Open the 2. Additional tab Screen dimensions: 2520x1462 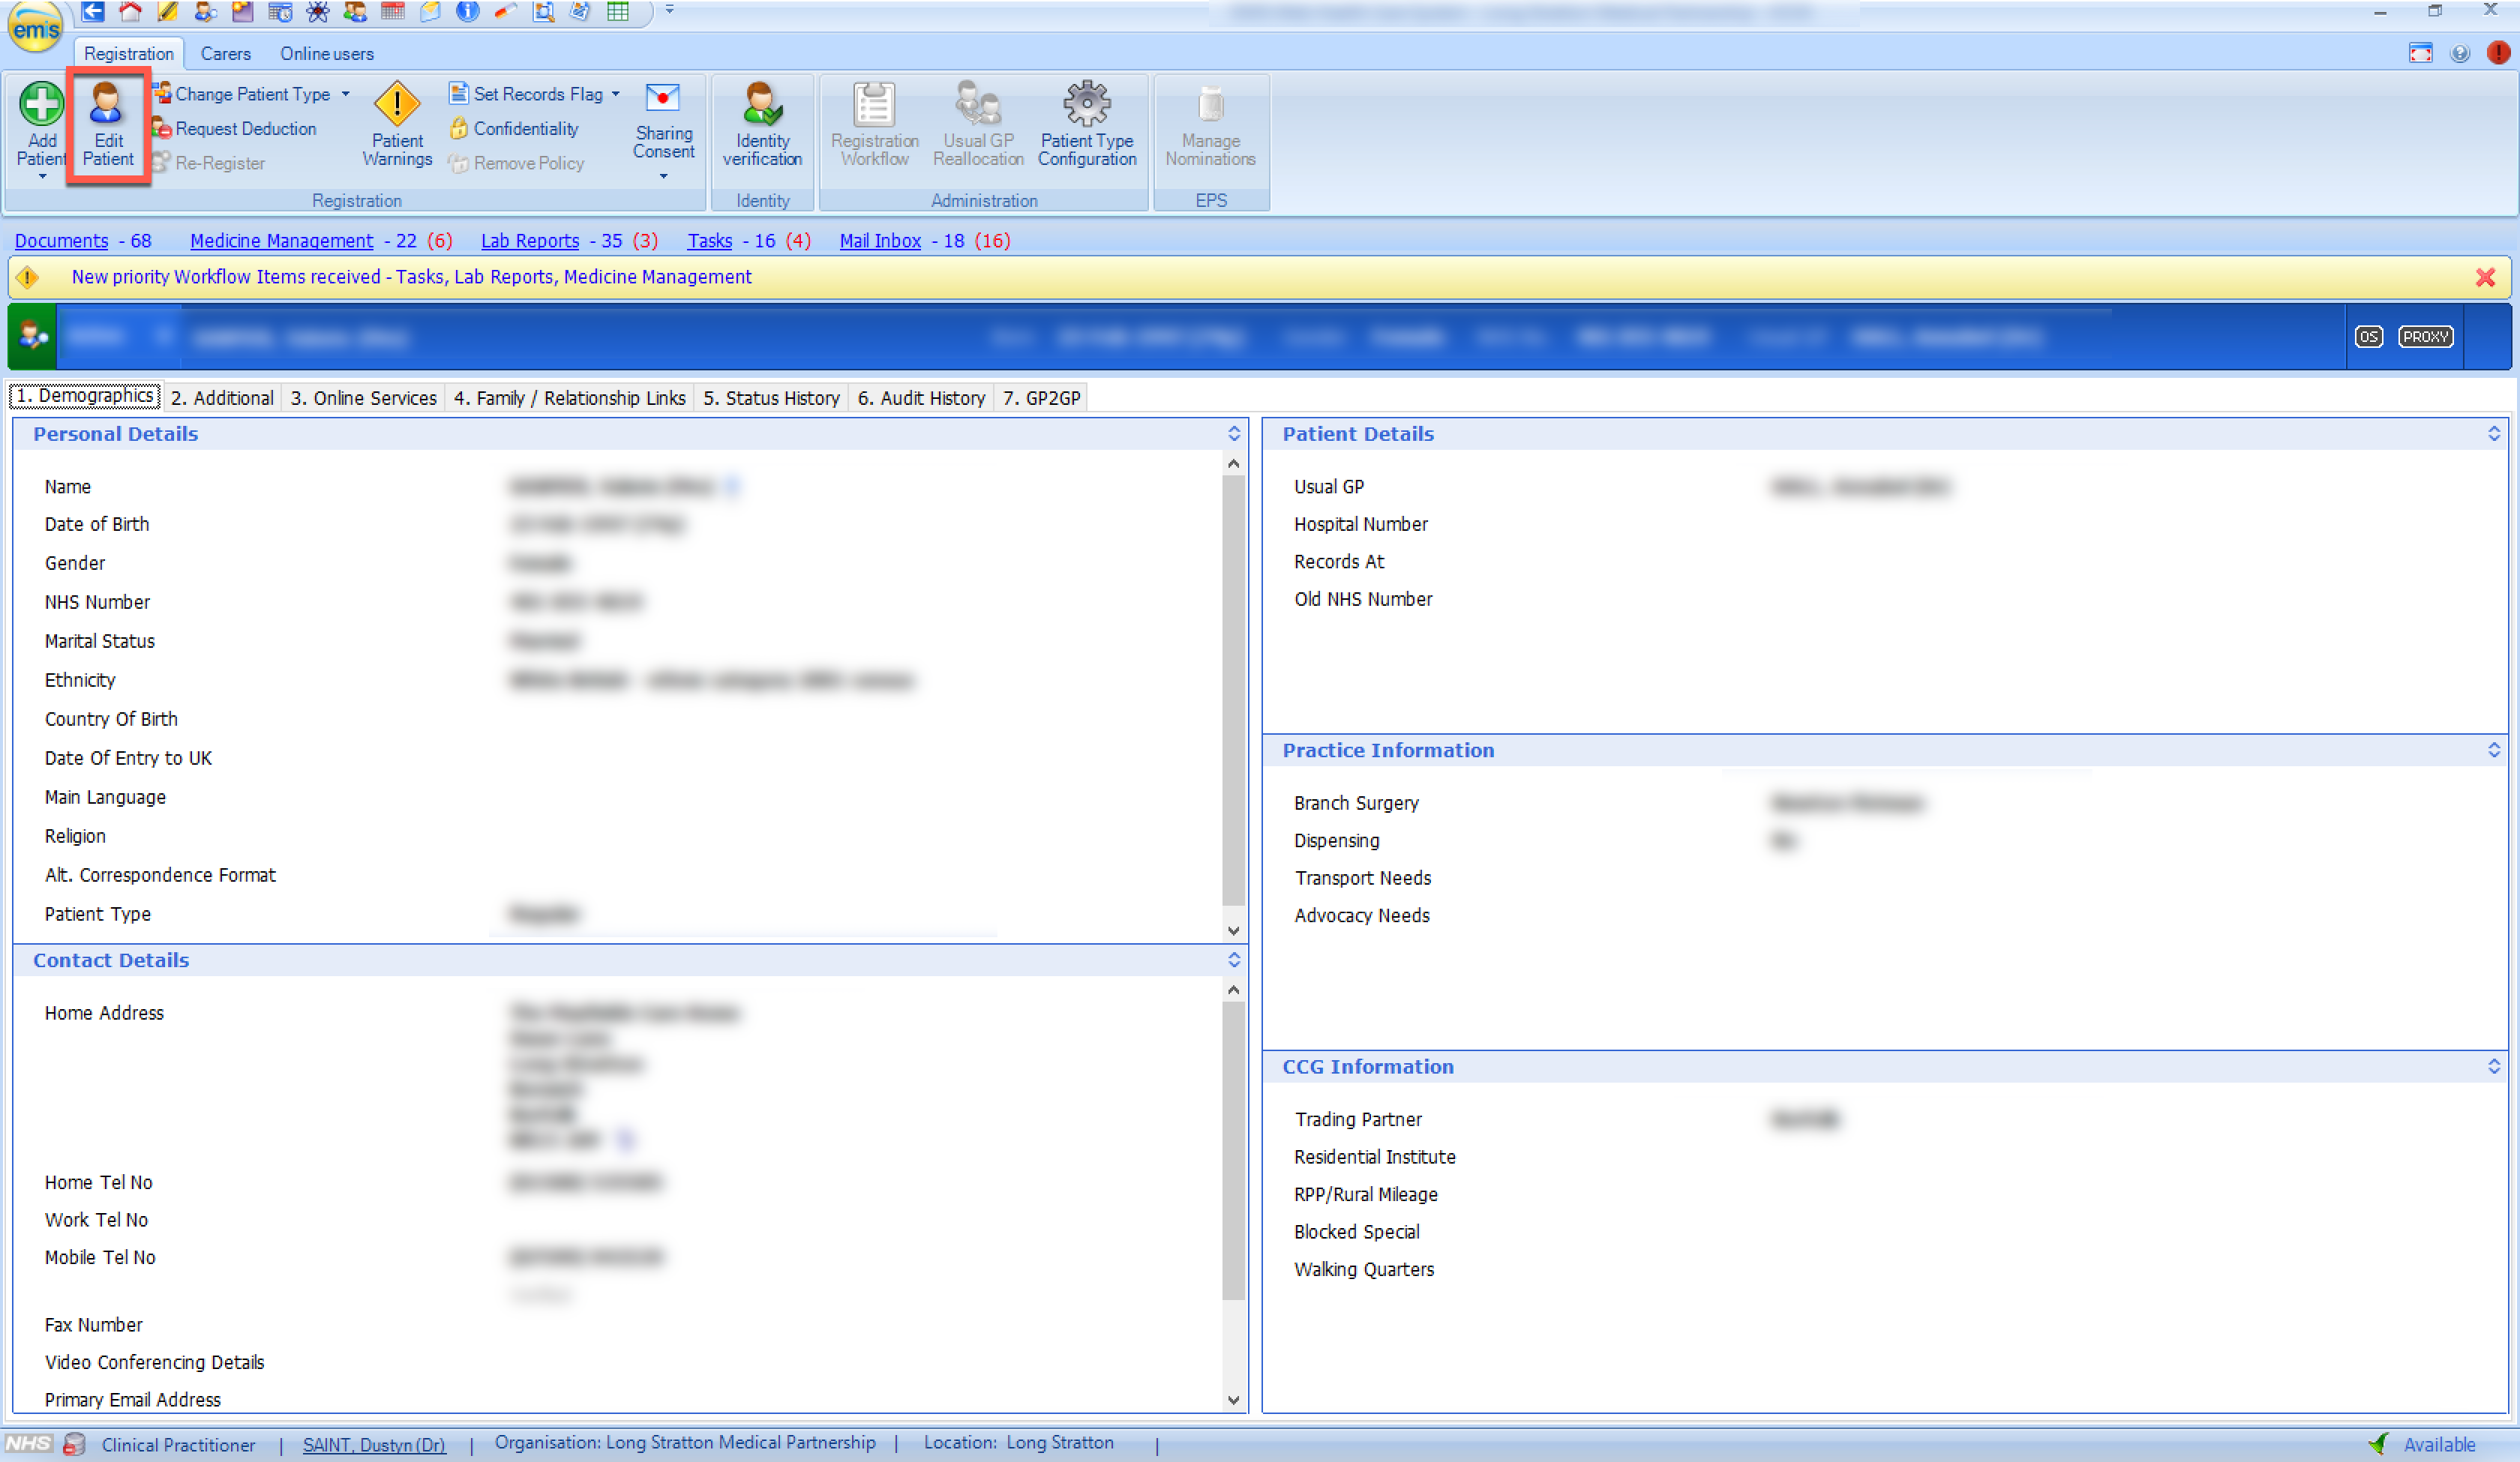pos(222,398)
